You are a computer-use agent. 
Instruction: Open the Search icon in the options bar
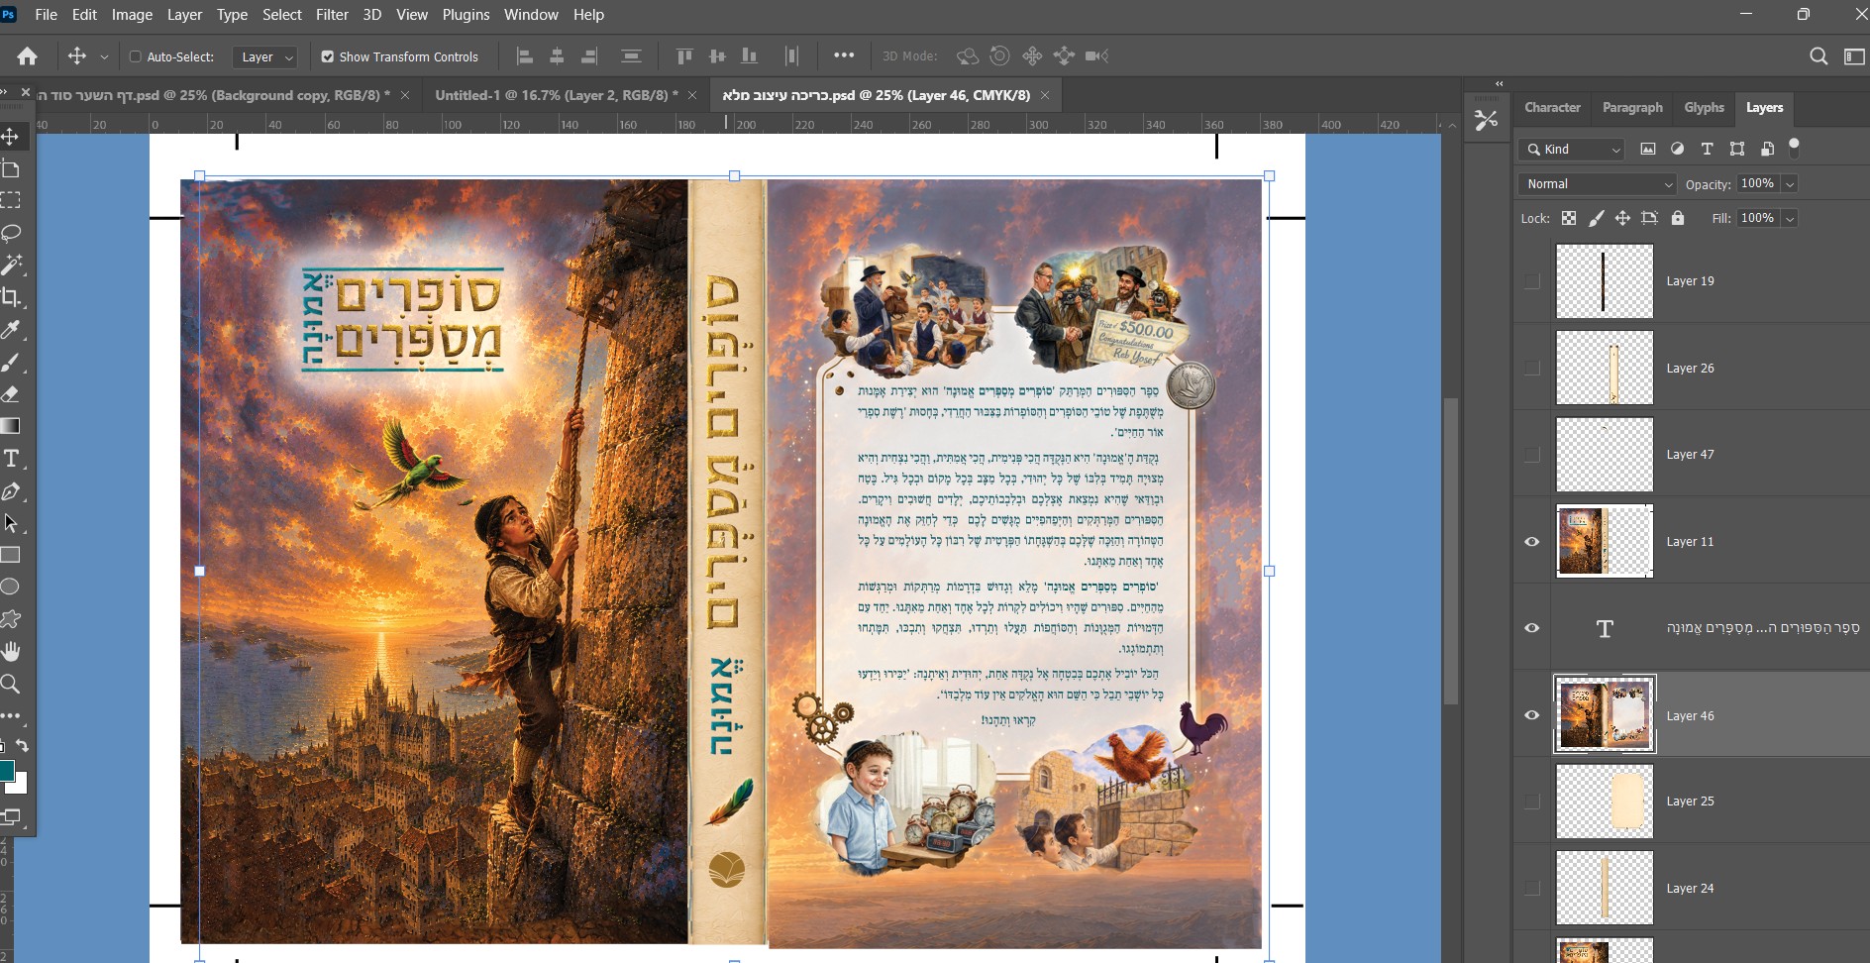1818,56
